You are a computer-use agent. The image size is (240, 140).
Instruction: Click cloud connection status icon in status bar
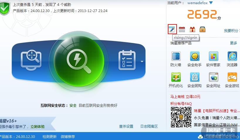click(200, 136)
